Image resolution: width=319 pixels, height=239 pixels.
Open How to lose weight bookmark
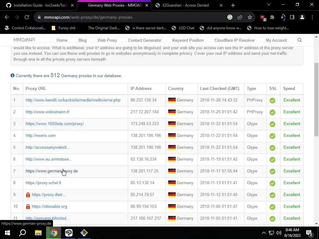pos(268,28)
